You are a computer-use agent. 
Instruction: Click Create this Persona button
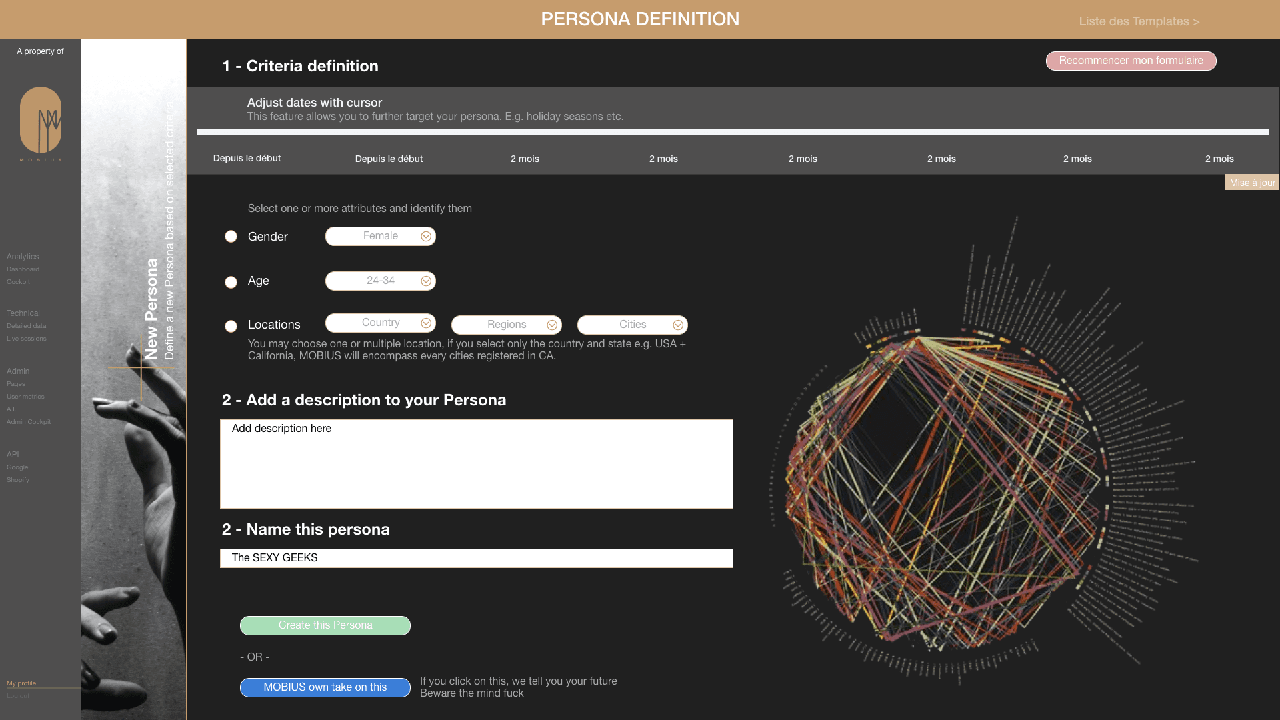(325, 625)
